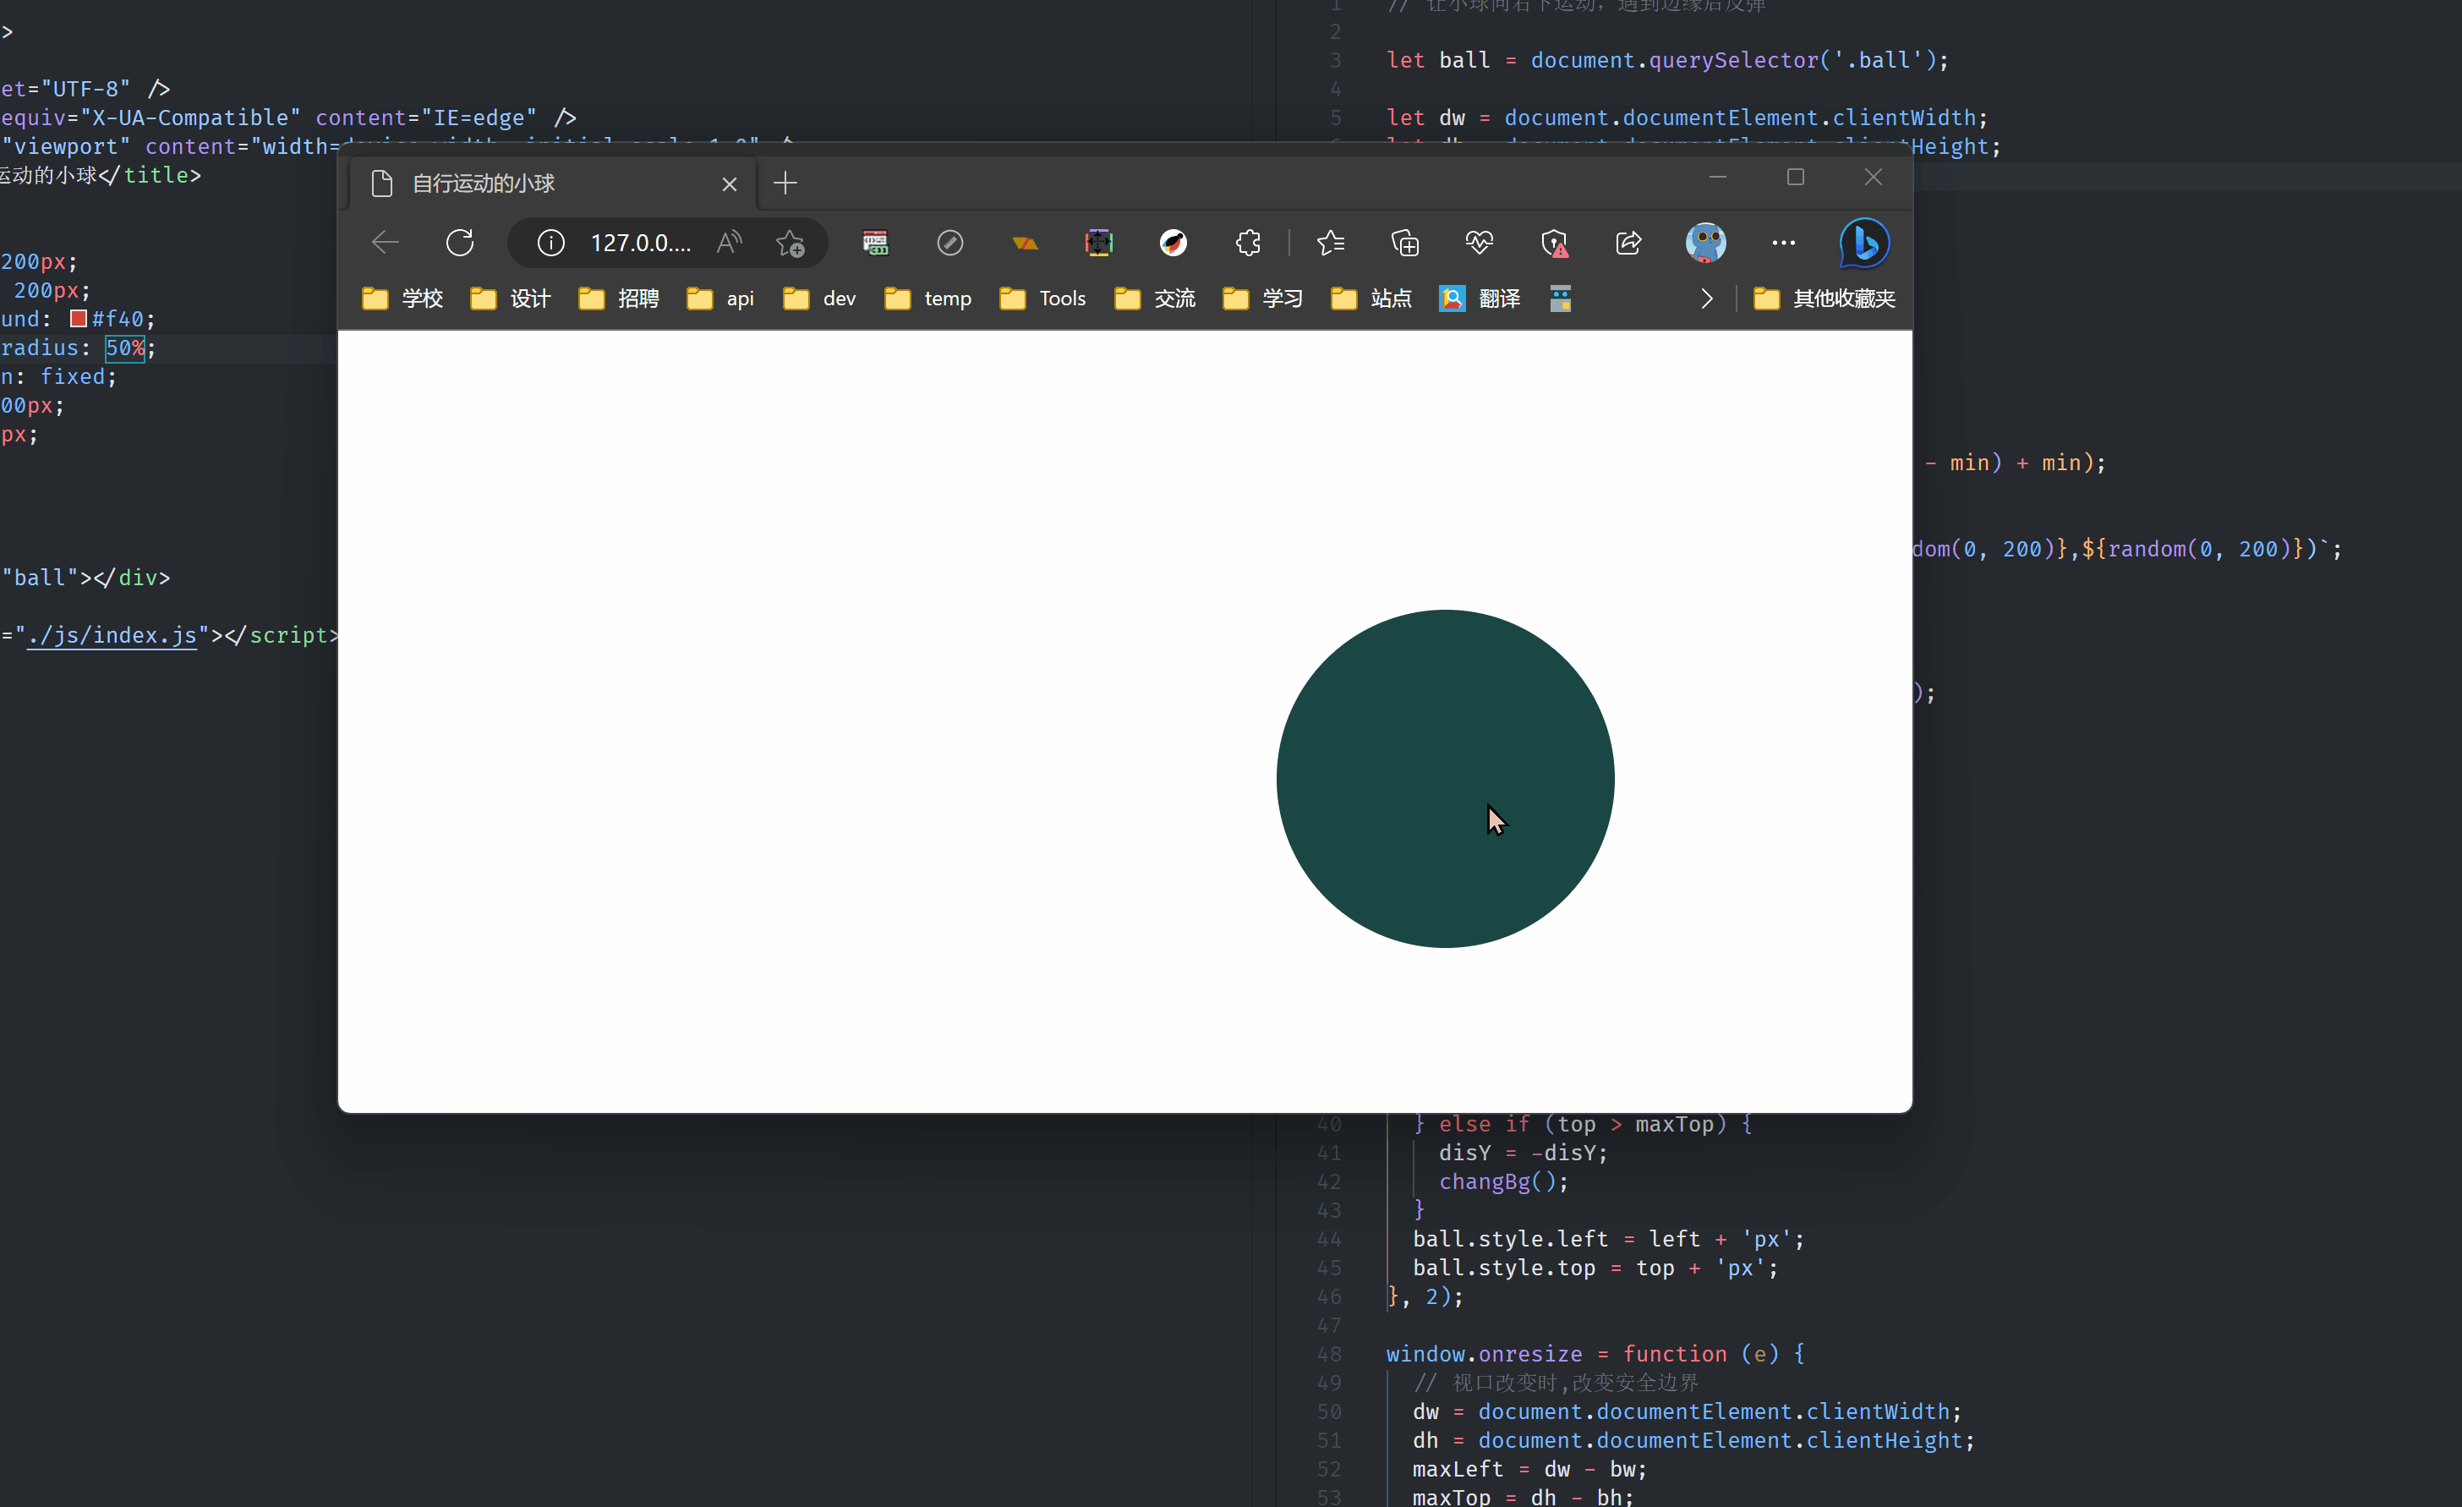
Task: Open the Tools bookmarks folder
Action: (1042, 299)
